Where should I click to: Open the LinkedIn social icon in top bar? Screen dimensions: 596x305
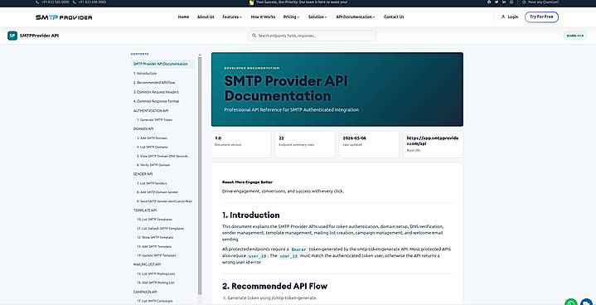click(504, 2)
